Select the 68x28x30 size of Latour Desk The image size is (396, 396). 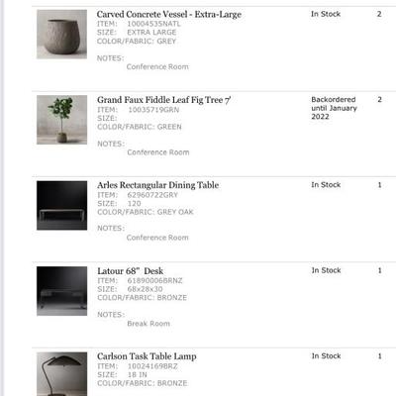pos(145,289)
